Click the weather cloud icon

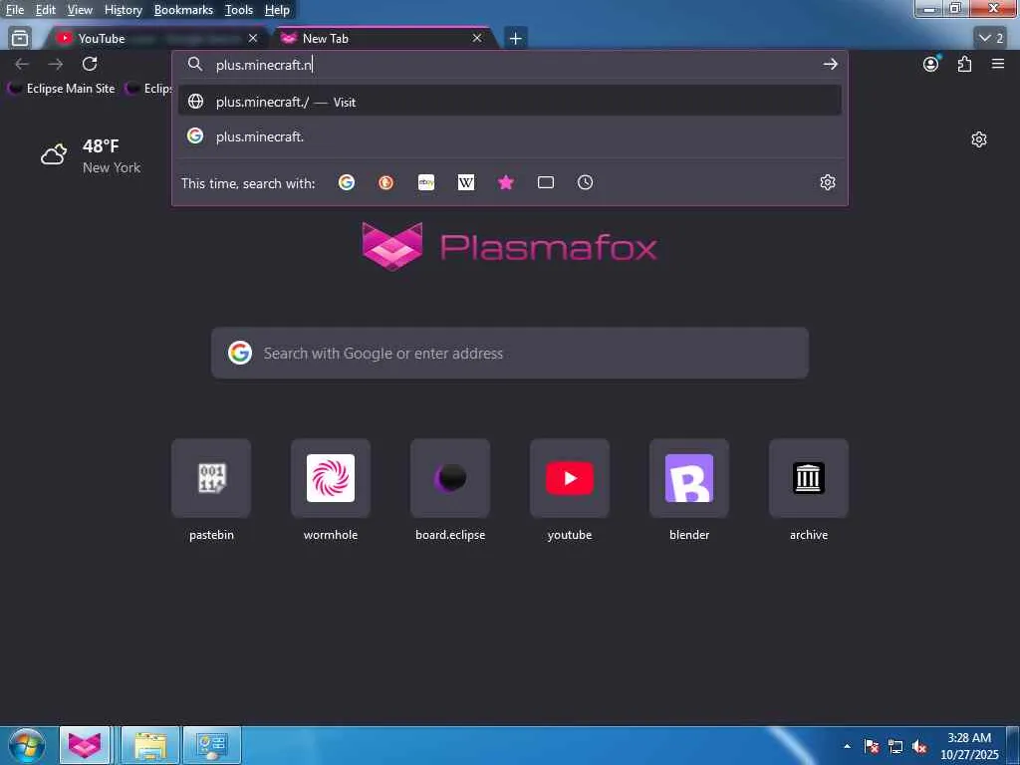54,154
